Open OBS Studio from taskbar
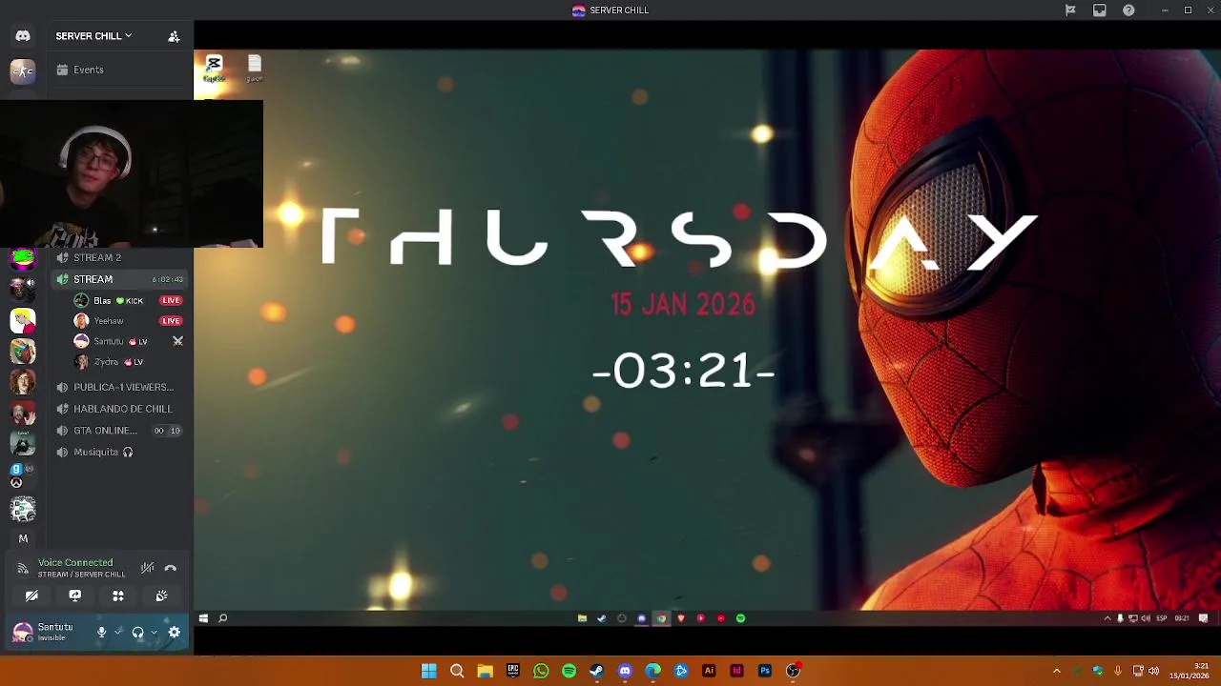Image resolution: width=1221 pixels, height=686 pixels. [793, 672]
